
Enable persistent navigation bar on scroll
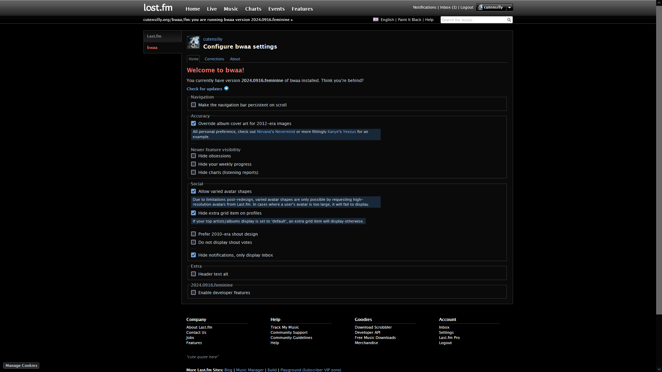(x=193, y=105)
